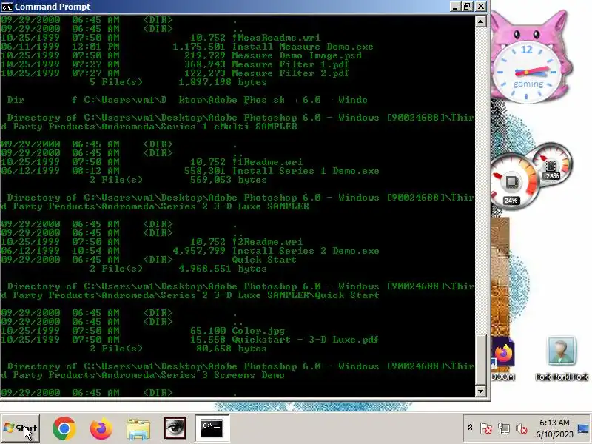Image resolution: width=592 pixels, height=444 pixels.
Task: Click 'Measure Filter 1.pdf' text
Action: tap(290, 64)
